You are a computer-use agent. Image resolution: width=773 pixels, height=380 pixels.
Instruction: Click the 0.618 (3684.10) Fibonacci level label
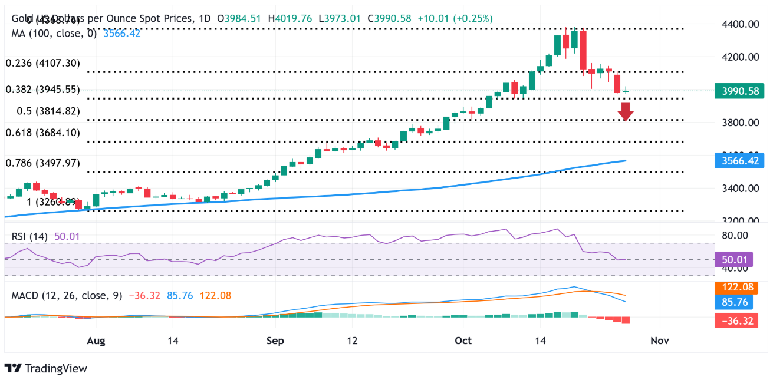pos(42,133)
